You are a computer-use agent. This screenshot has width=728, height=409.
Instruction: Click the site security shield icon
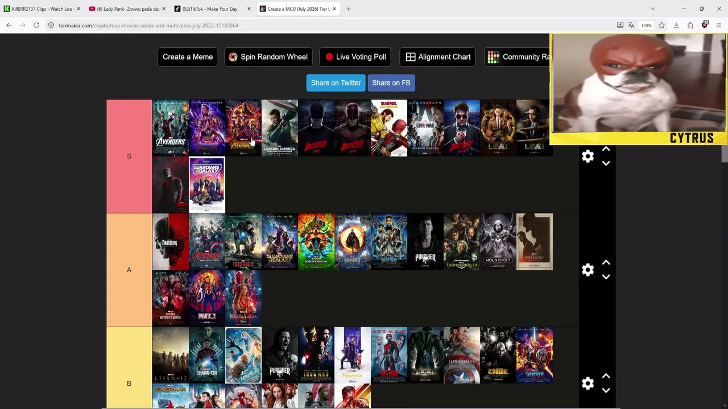[51, 25]
